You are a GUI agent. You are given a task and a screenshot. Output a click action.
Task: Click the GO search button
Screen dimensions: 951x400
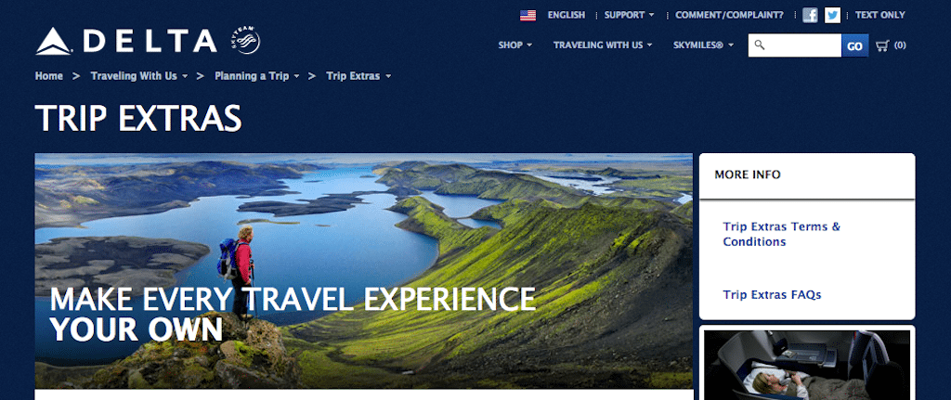854,46
